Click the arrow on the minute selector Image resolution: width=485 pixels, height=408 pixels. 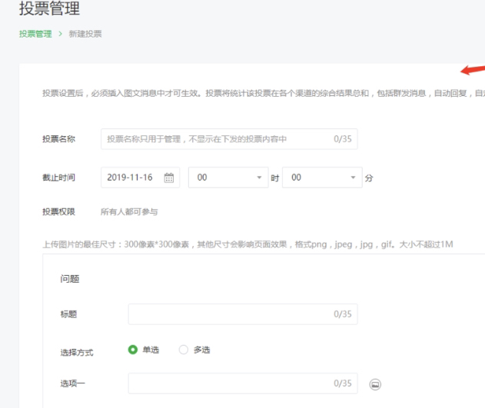click(353, 177)
